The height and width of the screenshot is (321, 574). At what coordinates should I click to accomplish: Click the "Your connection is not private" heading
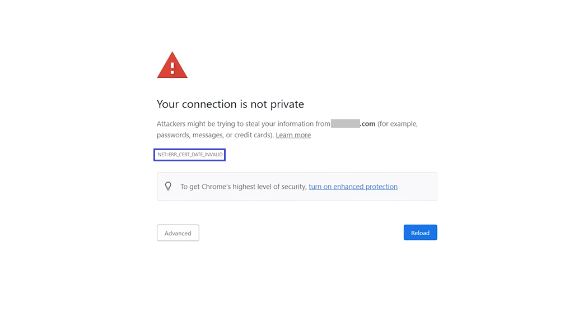point(230,104)
